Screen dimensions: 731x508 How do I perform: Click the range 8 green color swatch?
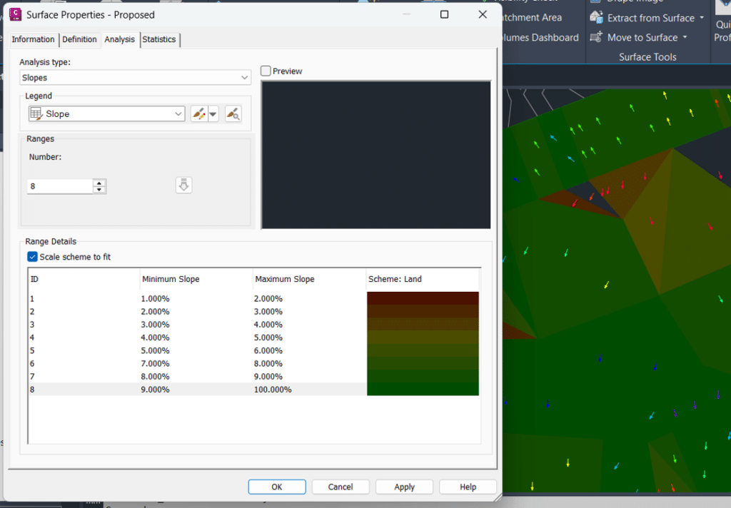(x=423, y=389)
